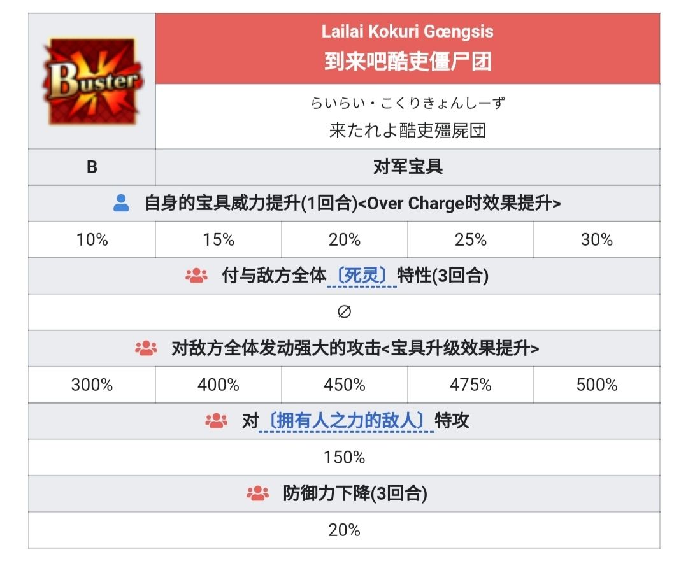The image size is (688, 573).
Task: Click the 到来吧酷吏僵尸团 heading
Action: (x=407, y=61)
